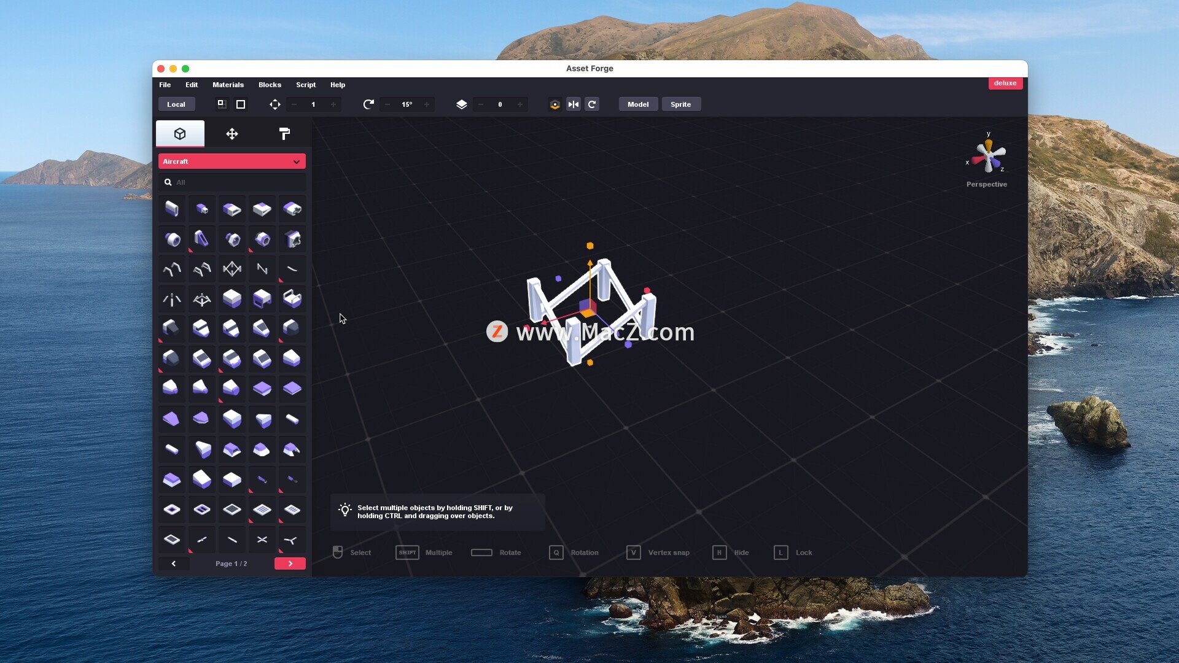Decrease the layer value of 0

481,104
